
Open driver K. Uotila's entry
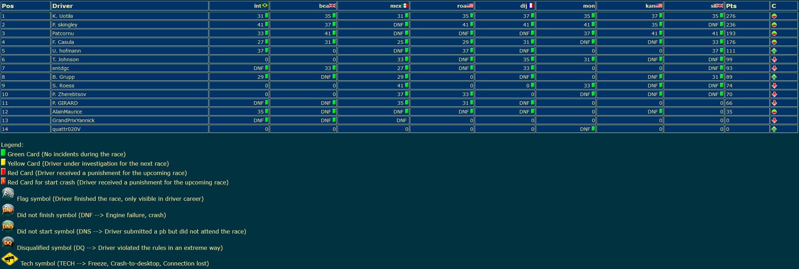(62, 16)
